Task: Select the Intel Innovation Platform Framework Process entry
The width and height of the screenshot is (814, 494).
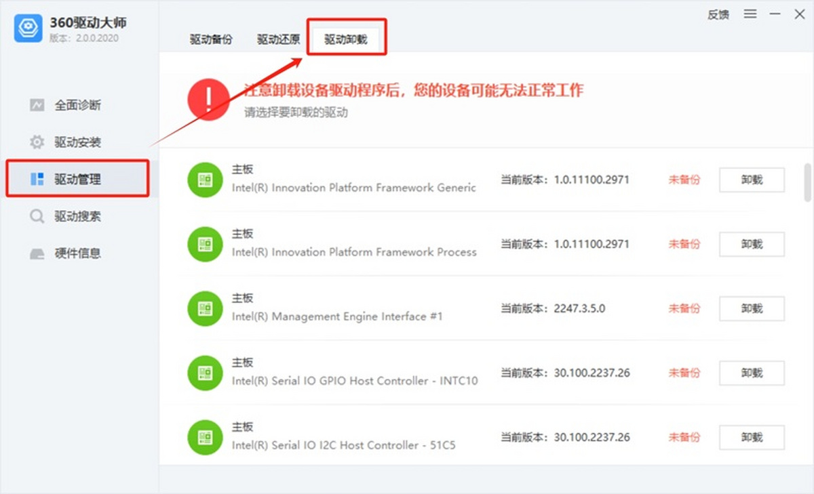Action: coord(355,252)
